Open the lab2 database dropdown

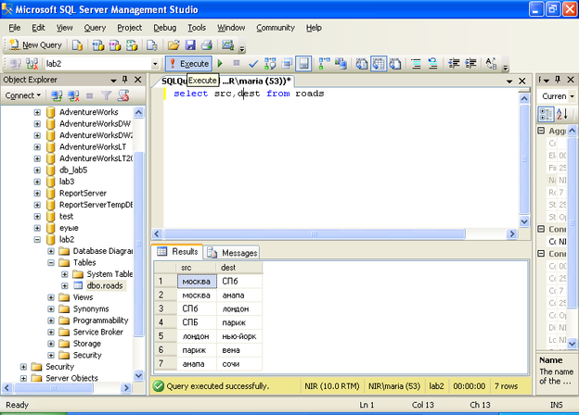pos(155,64)
